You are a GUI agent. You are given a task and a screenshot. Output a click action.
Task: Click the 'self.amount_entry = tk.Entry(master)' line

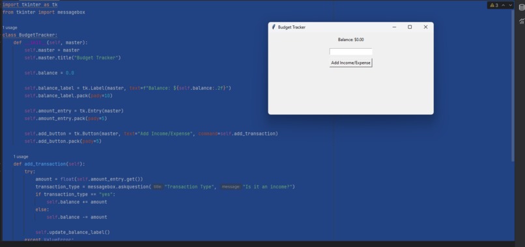click(74, 111)
